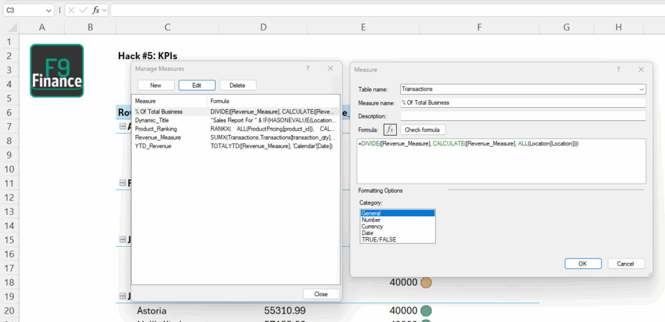Click the Hack #5: KPIs title cell

[147, 56]
